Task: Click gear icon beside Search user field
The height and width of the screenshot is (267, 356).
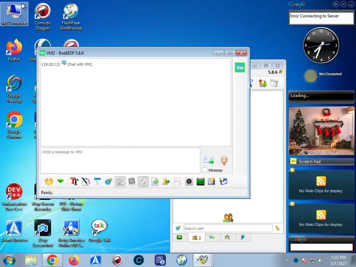Action: click(178, 228)
